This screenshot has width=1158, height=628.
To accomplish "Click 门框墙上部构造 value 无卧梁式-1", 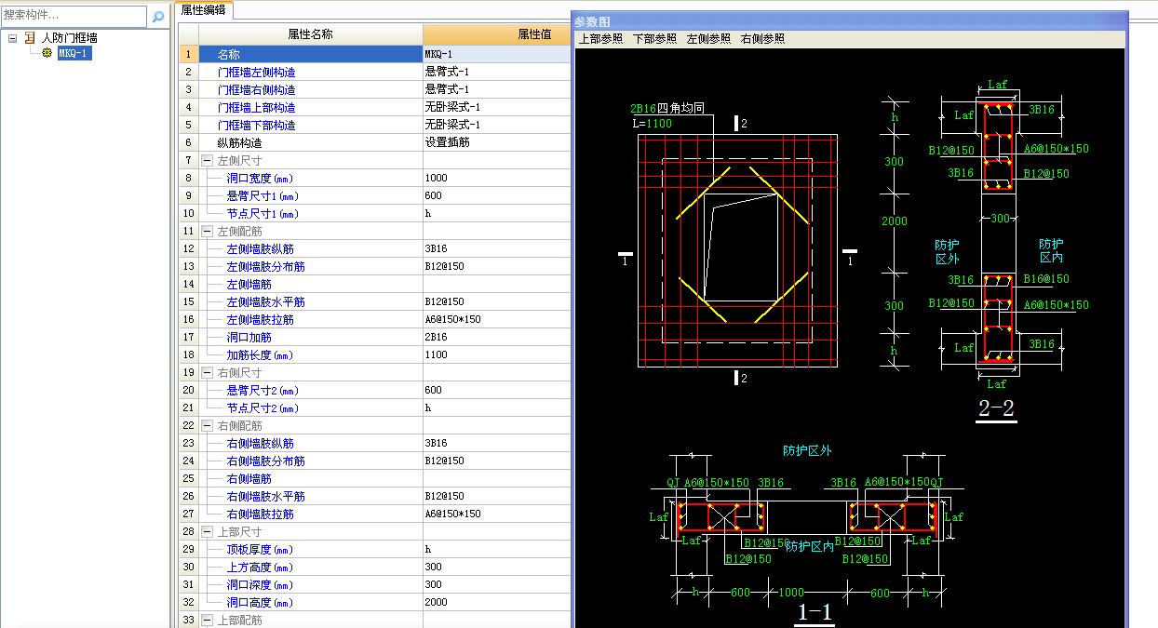I will [x=497, y=108].
